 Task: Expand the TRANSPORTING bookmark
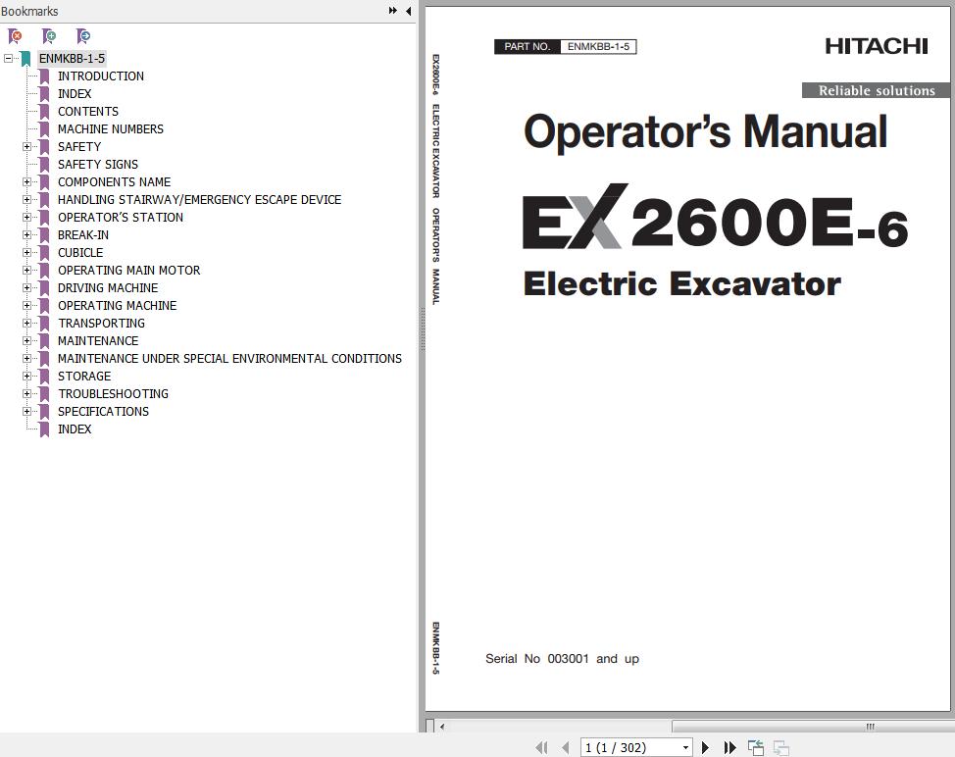[x=26, y=324]
